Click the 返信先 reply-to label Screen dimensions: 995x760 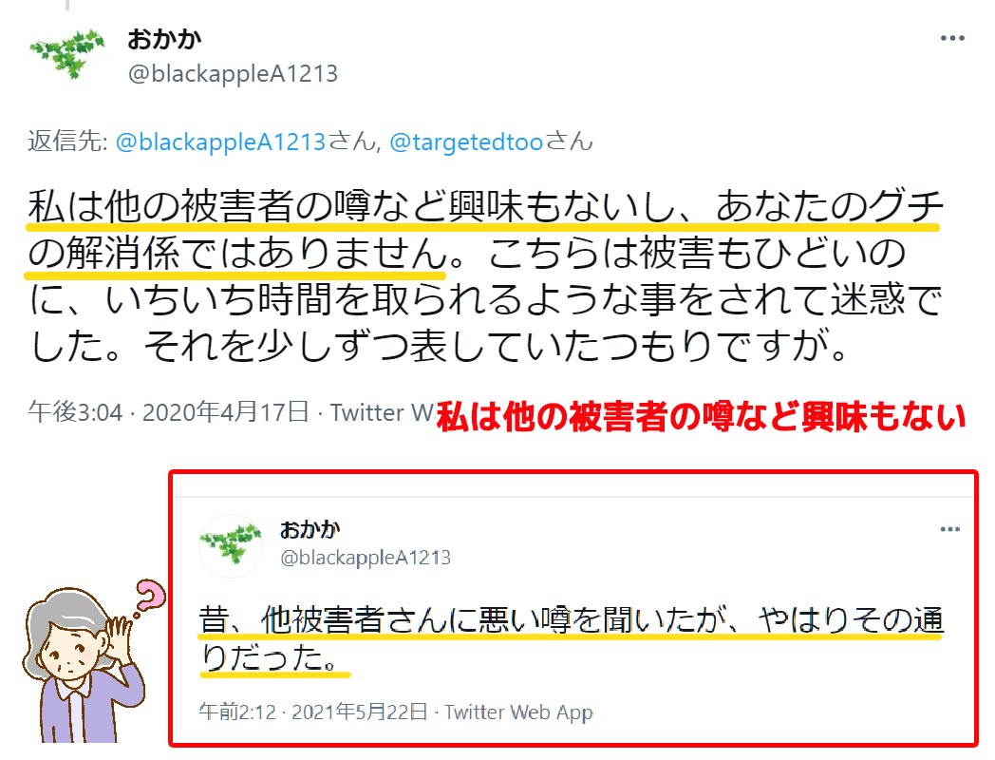click(x=68, y=142)
